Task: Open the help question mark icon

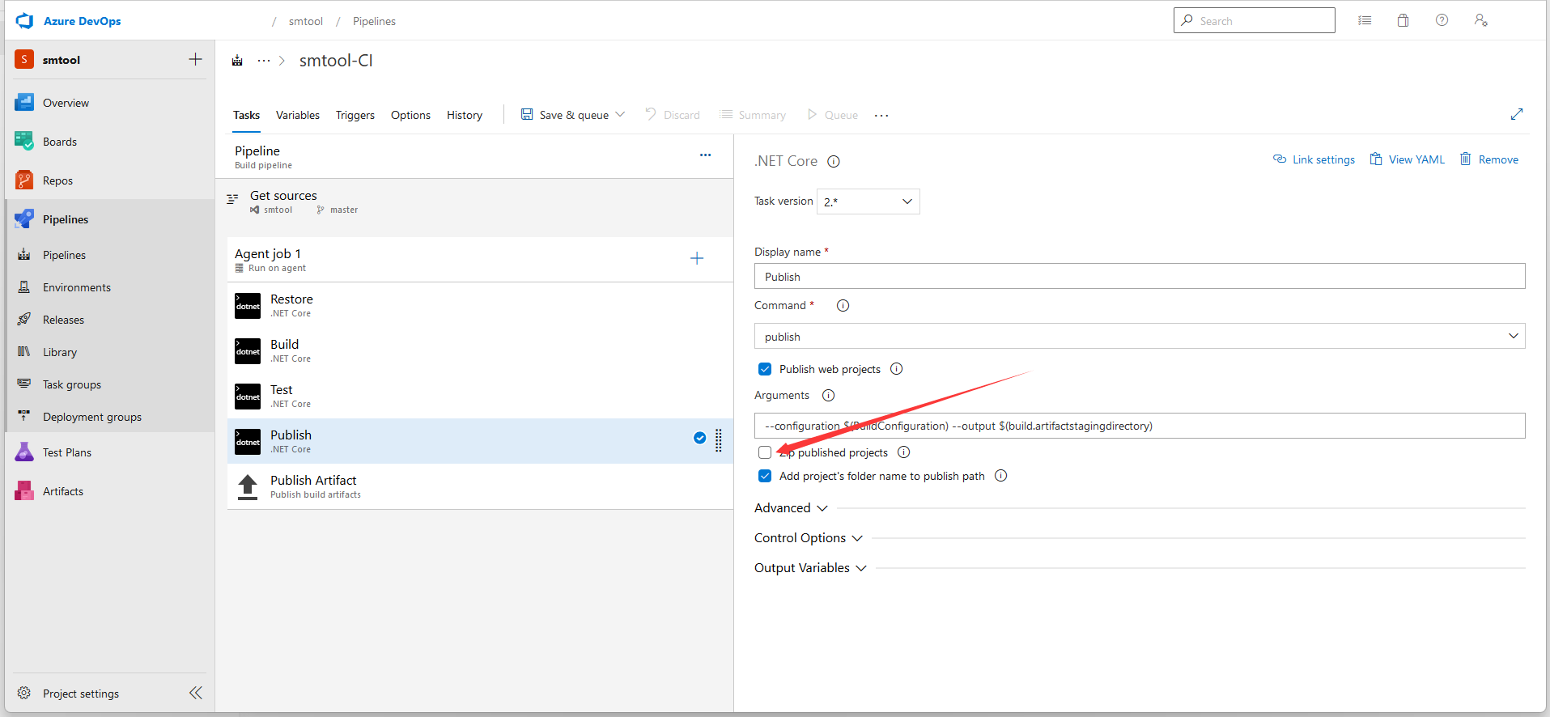Action: pos(1442,20)
